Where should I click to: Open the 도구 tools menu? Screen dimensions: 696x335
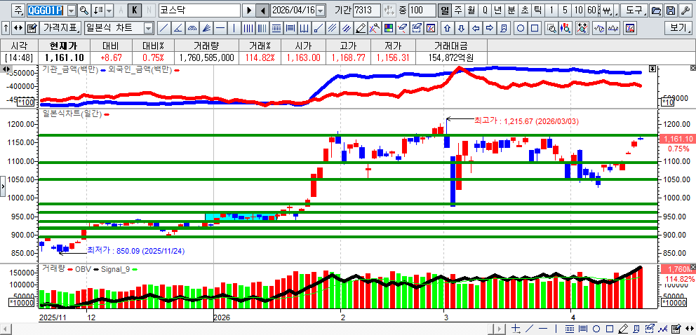pos(634,11)
